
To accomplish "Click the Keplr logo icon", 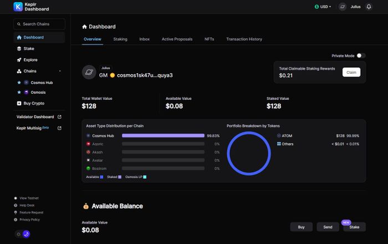I will click(18, 7).
